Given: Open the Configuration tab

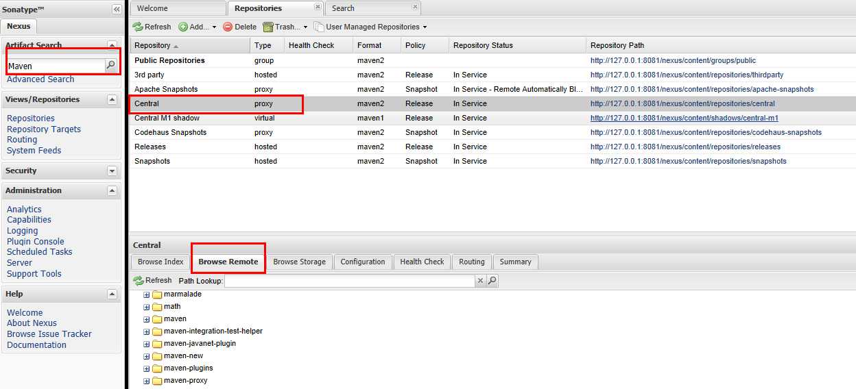Looking at the screenshot, I should click(x=363, y=262).
